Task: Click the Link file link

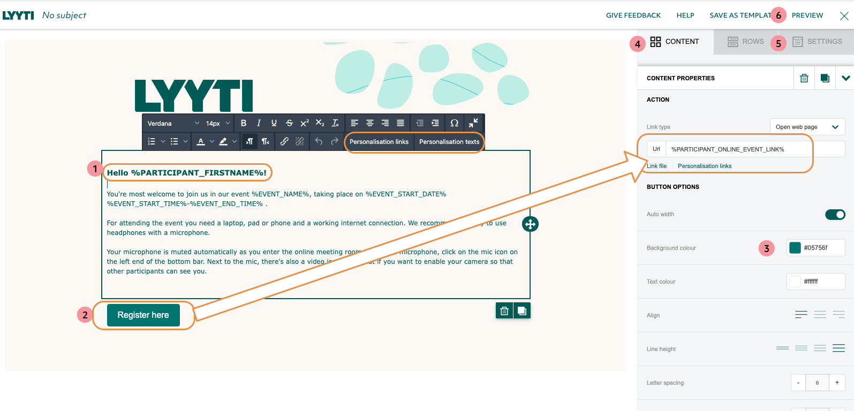Action: (657, 166)
